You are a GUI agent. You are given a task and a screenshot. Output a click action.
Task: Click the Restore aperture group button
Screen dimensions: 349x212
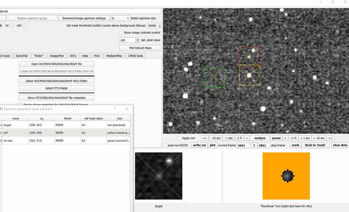[x=32, y=18]
